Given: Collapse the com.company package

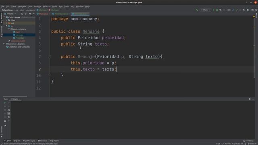Looking at the screenshot, I should coord(9,29).
